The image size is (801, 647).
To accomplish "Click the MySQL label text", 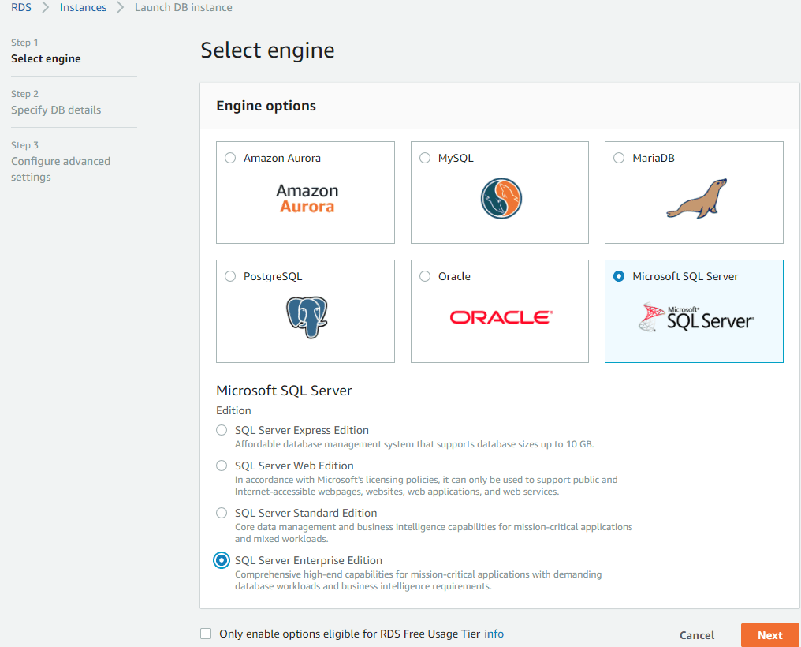I will 456,158.
